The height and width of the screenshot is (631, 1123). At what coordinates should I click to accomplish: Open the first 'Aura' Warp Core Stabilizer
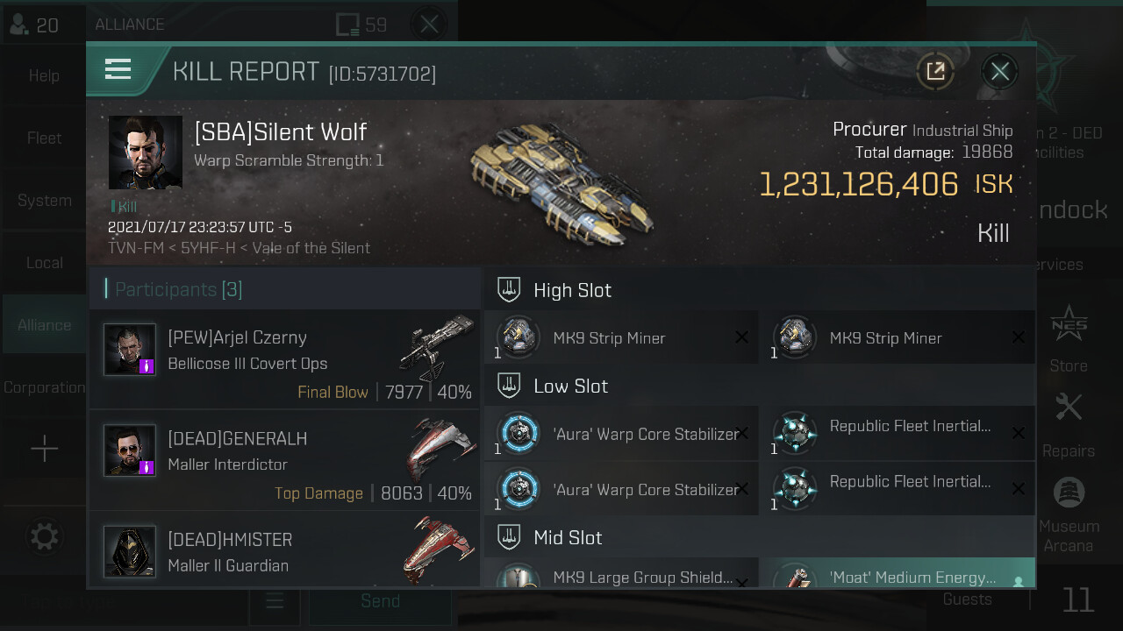tap(621, 433)
